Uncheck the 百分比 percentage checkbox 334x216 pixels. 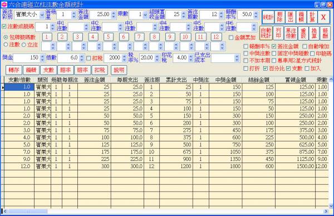266,68
